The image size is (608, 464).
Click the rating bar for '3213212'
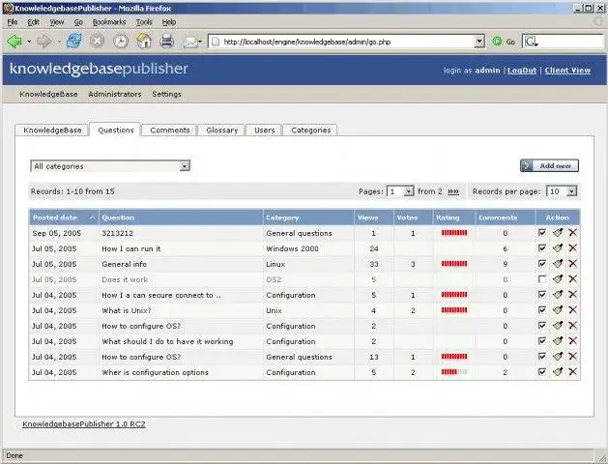(454, 233)
